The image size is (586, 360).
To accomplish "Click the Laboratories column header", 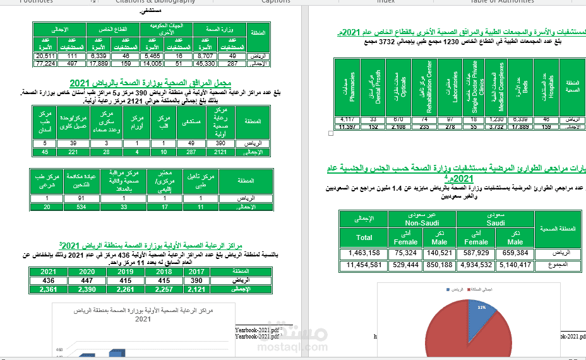I will [450, 87].
